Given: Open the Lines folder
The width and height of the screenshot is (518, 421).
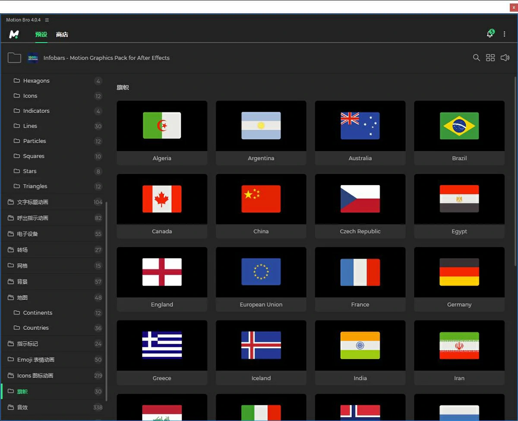Looking at the screenshot, I should (54, 126).
